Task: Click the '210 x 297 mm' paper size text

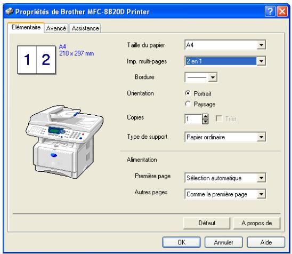Action: pos(77,53)
